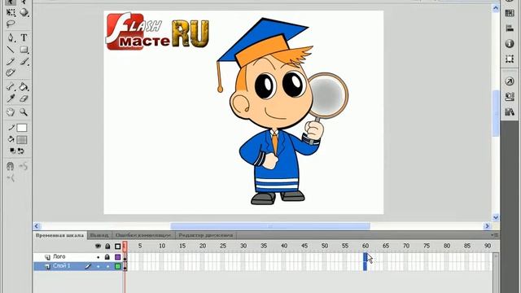This screenshot has height=293, width=521.
Task: Toggle lock dot of Слой 1 layer
Action: pos(107,266)
